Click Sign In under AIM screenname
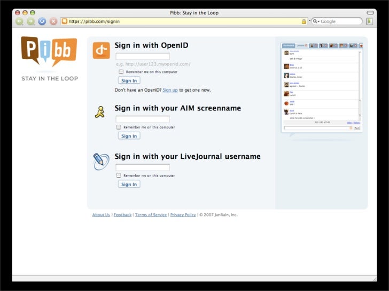This screenshot has width=389, height=291. 129,136
